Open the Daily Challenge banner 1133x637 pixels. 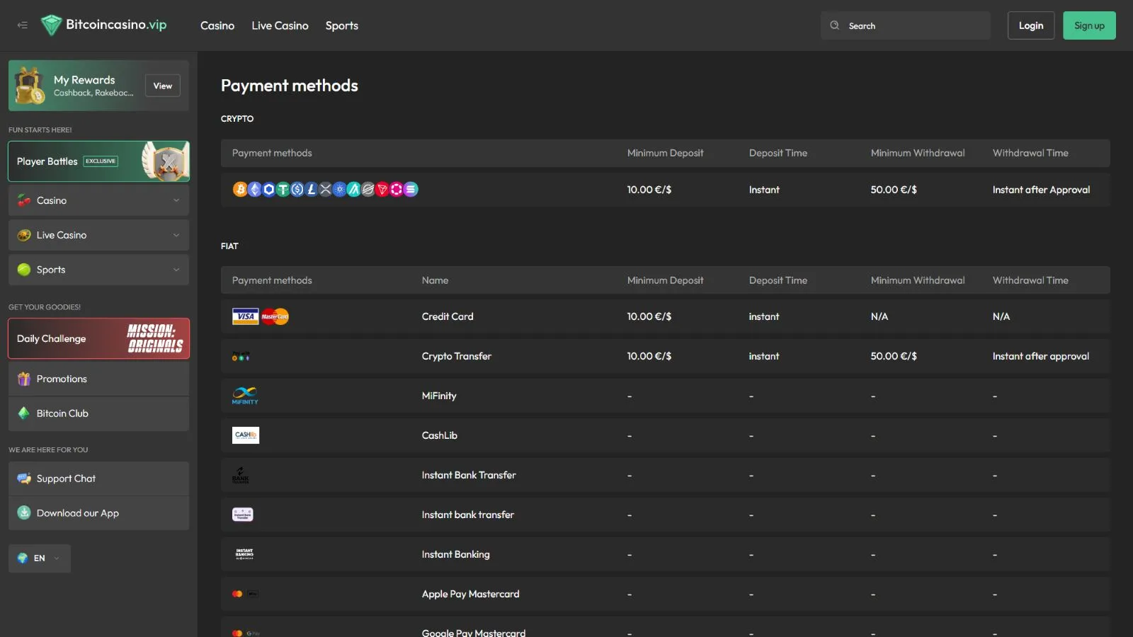pyautogui.click(x=98, y=339)
